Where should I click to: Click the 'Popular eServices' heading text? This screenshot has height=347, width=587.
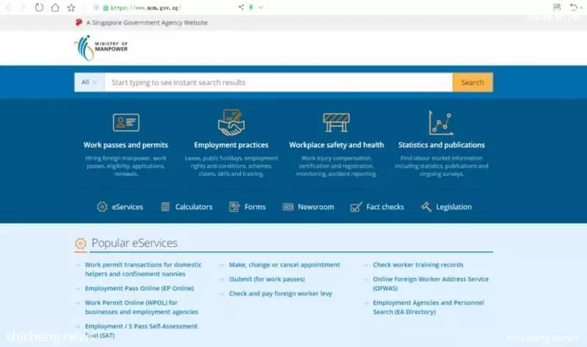(x=134, y=243)
